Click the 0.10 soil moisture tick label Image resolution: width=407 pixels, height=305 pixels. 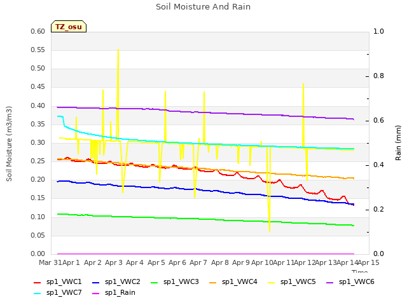point(38,217)
